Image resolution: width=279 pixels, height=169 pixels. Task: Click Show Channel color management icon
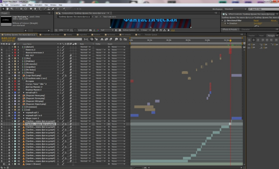98,30
